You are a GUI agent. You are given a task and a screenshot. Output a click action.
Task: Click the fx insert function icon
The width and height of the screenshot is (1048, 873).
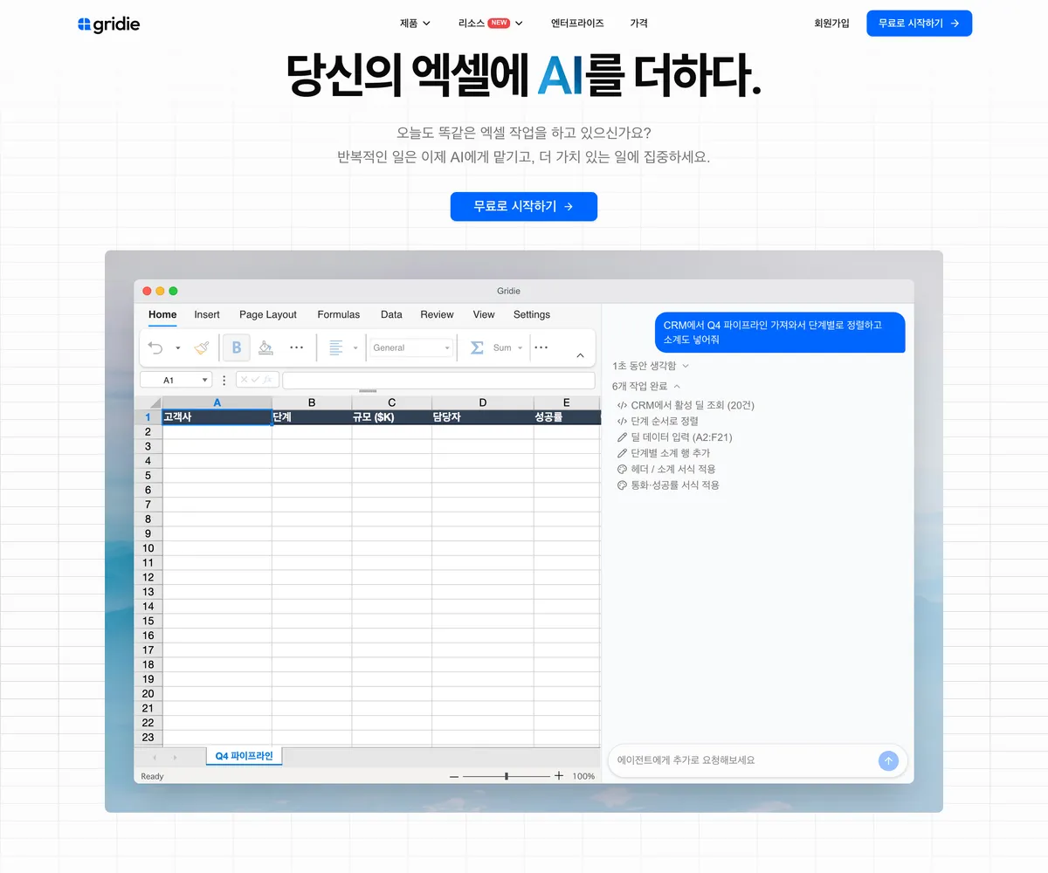(269, 380)
